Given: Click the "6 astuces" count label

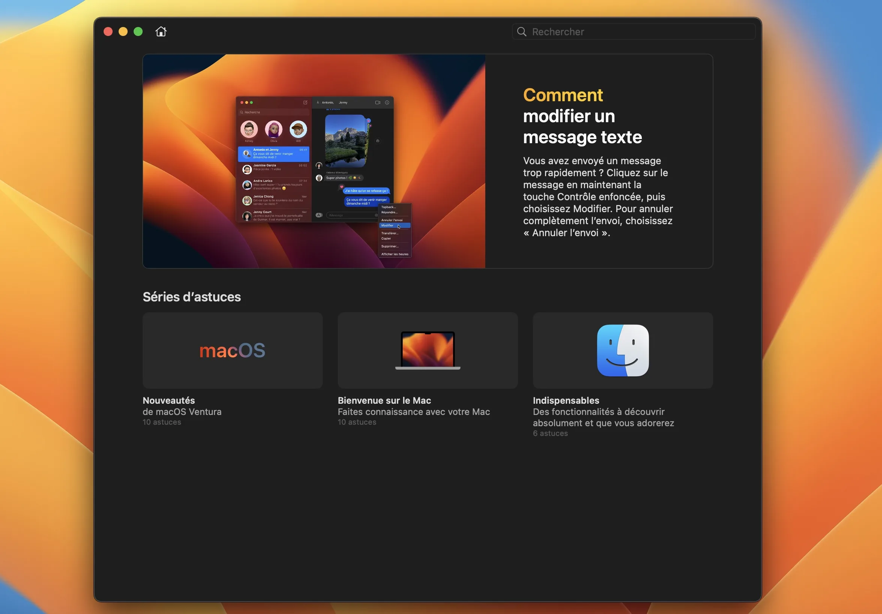Looking at the screenshot, I should [x=550, y=433].
